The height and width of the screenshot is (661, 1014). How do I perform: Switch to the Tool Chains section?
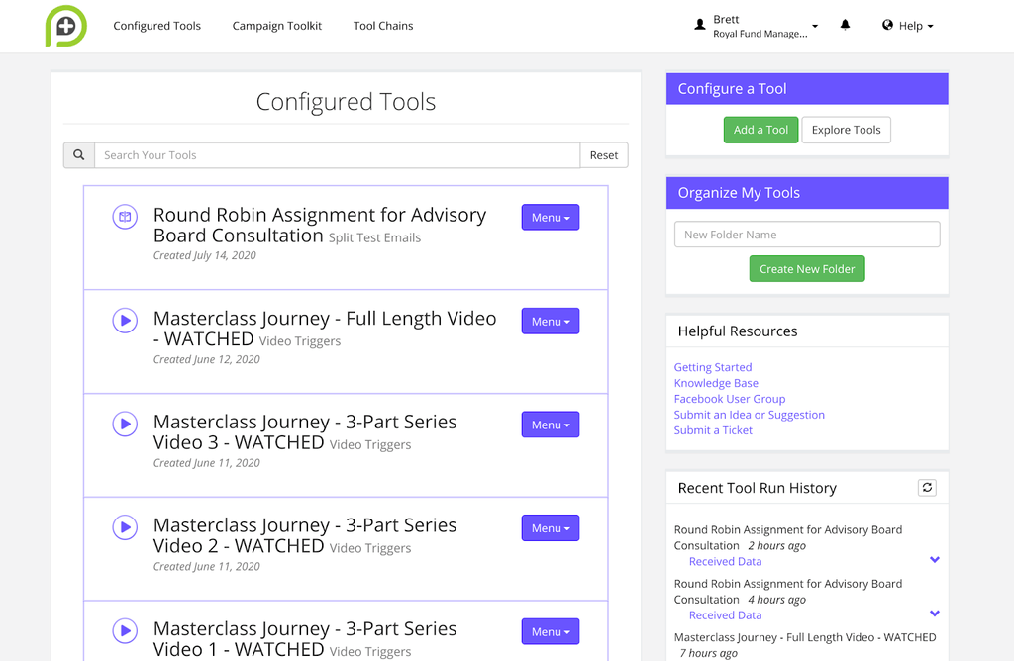383,26
